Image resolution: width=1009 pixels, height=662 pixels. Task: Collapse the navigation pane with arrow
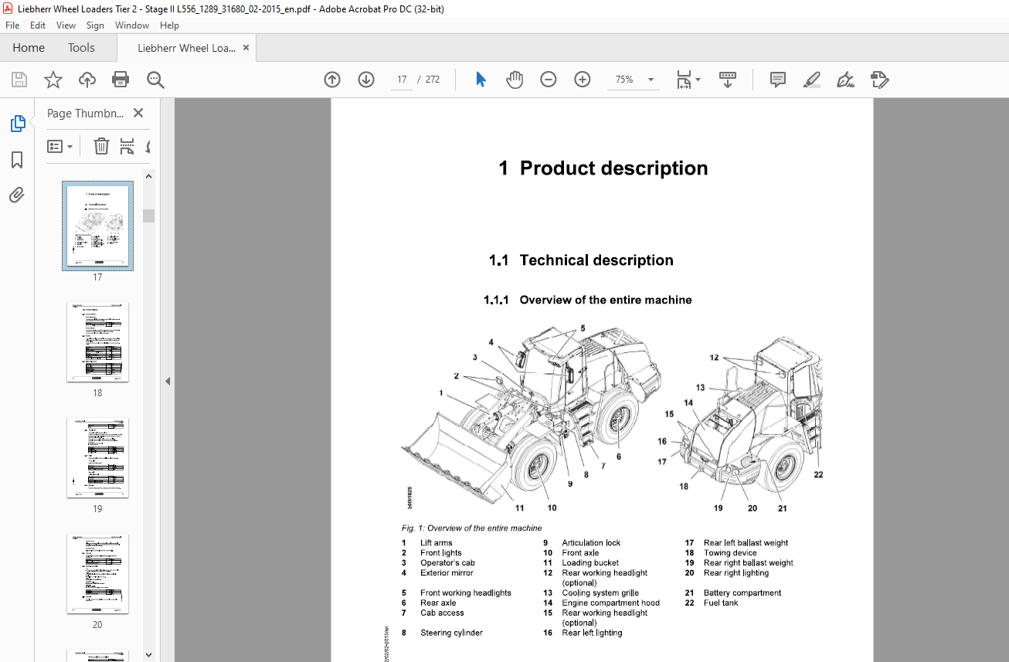click(x=168, y=381)
